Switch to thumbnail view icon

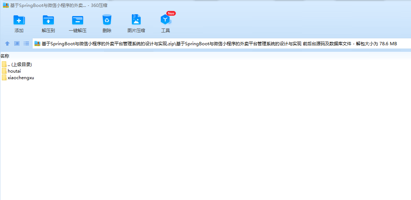(x=17, y=43)
